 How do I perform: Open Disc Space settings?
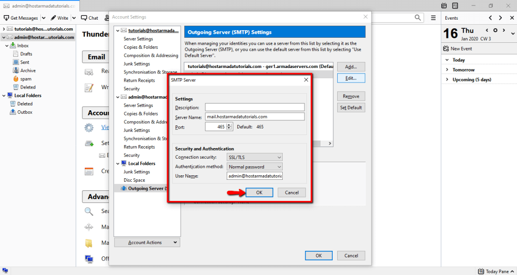134,180
